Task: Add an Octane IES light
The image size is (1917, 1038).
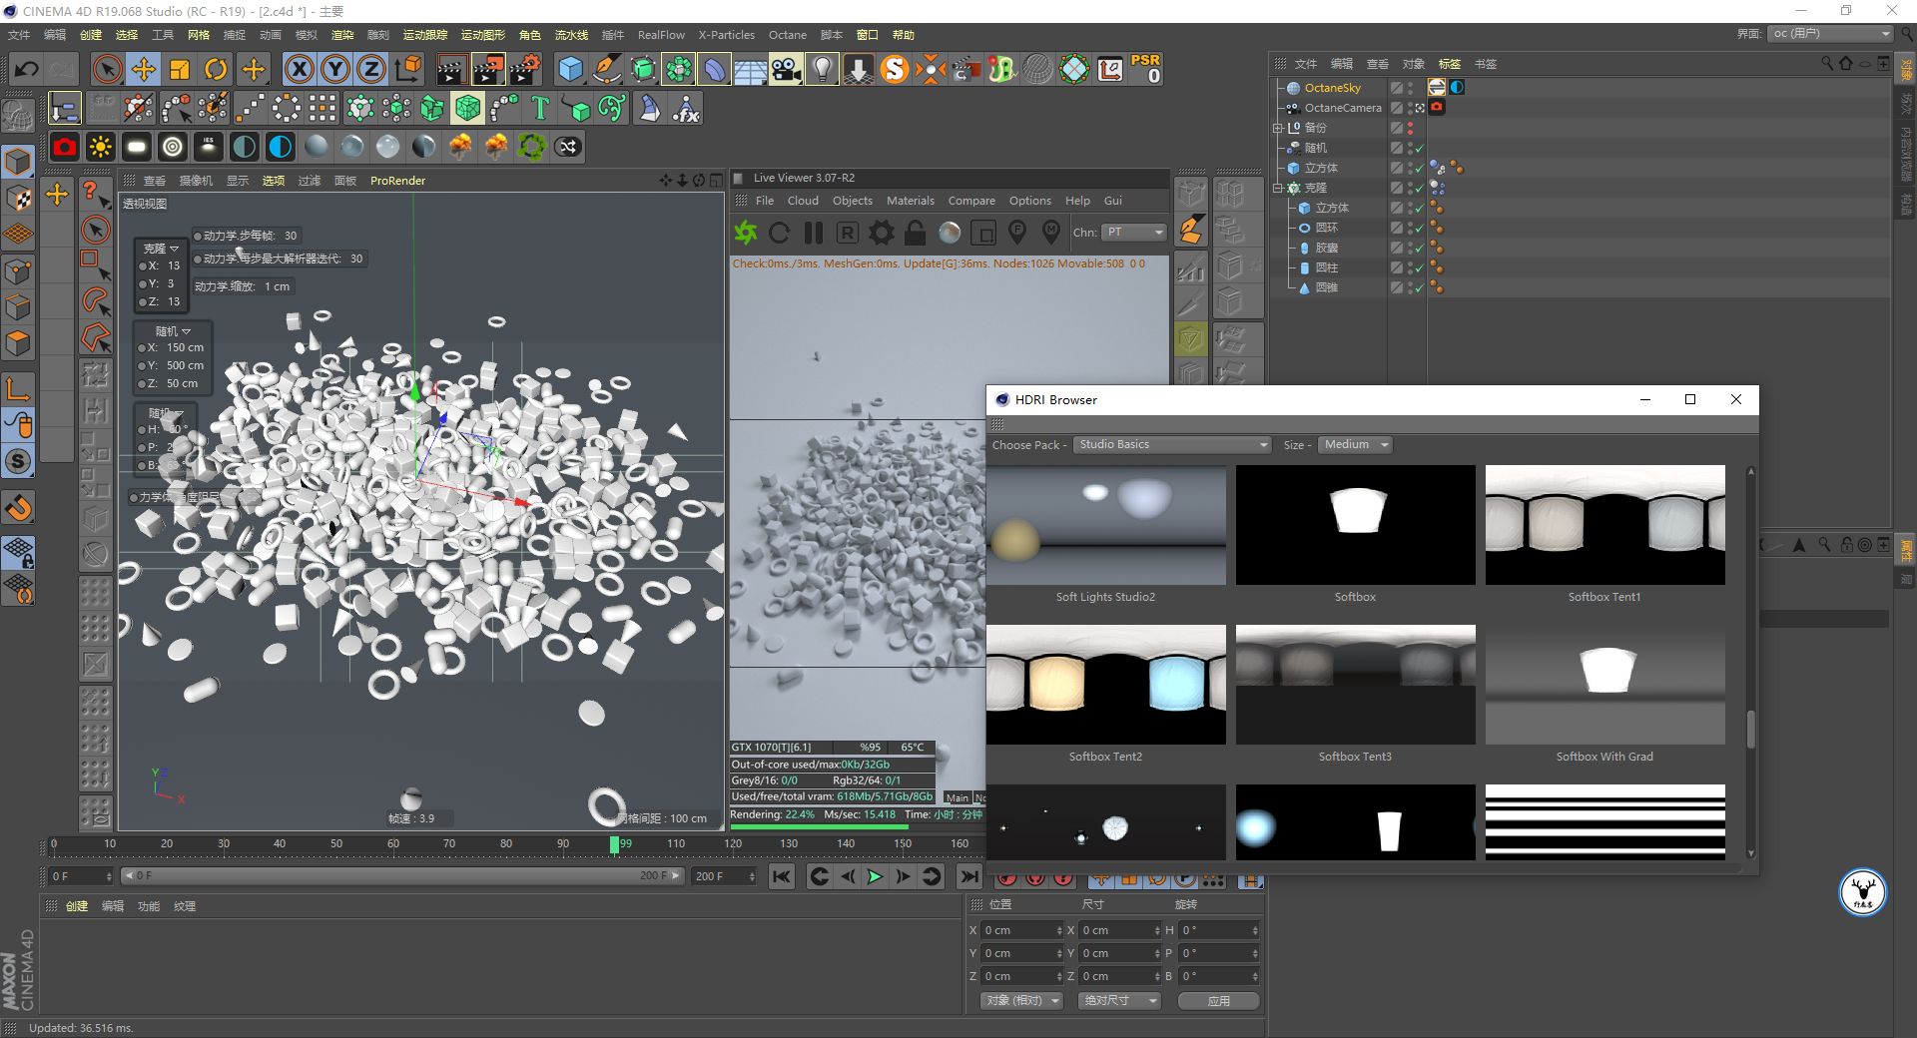Action: 209,148
